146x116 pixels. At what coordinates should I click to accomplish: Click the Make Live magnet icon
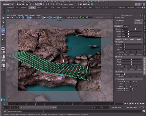tap(62, 5)
